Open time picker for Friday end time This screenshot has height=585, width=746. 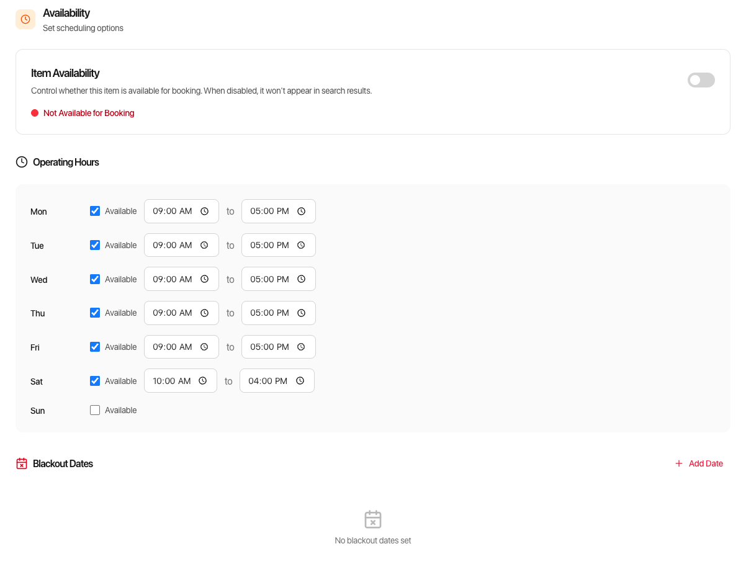coord(301,347)
